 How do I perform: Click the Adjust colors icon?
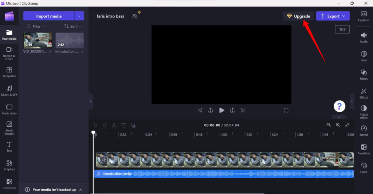point(363,111)
